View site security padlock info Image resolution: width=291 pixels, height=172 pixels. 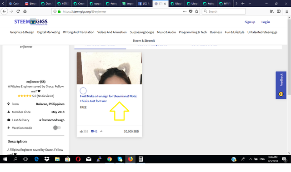(59, 11)
